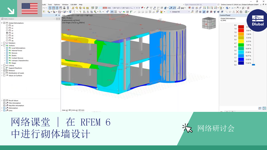Image resolution: width=267 pixels, height=150 pixels.
Task: Close the navigator panel
Action: click(x=59, y=15)
